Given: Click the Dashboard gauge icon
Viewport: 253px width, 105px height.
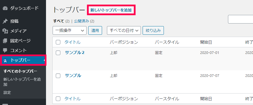Looking at the screenshot, I should coord(5,8).
